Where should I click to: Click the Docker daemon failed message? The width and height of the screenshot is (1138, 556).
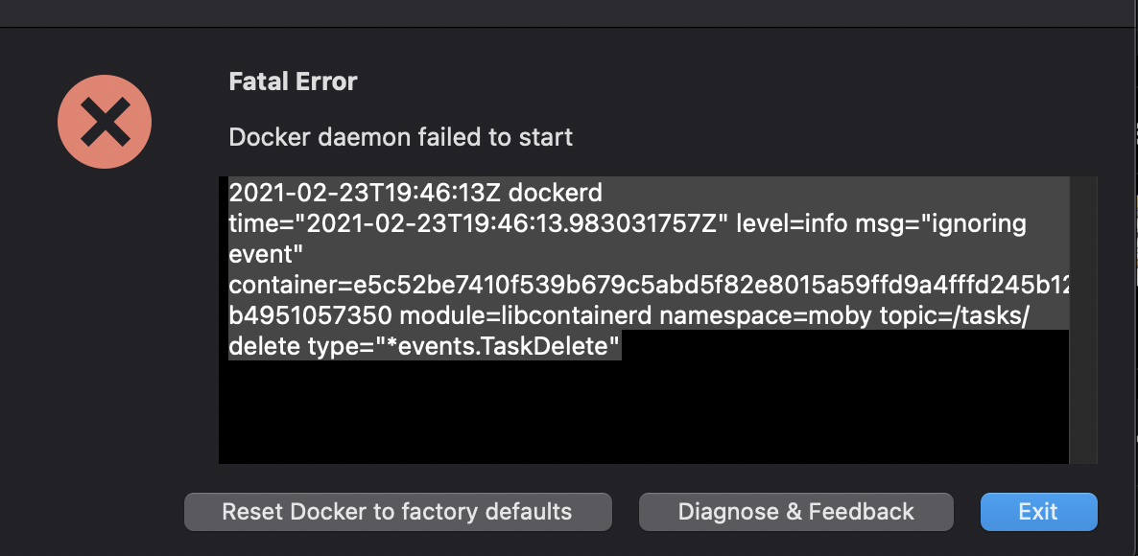click(x=400, y=137)
